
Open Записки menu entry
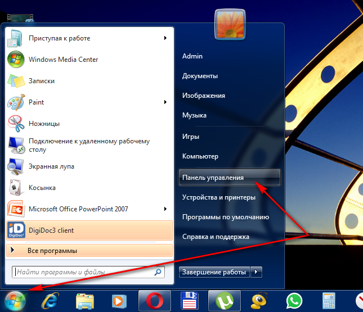pyautogui.click(x=89, y=81)
